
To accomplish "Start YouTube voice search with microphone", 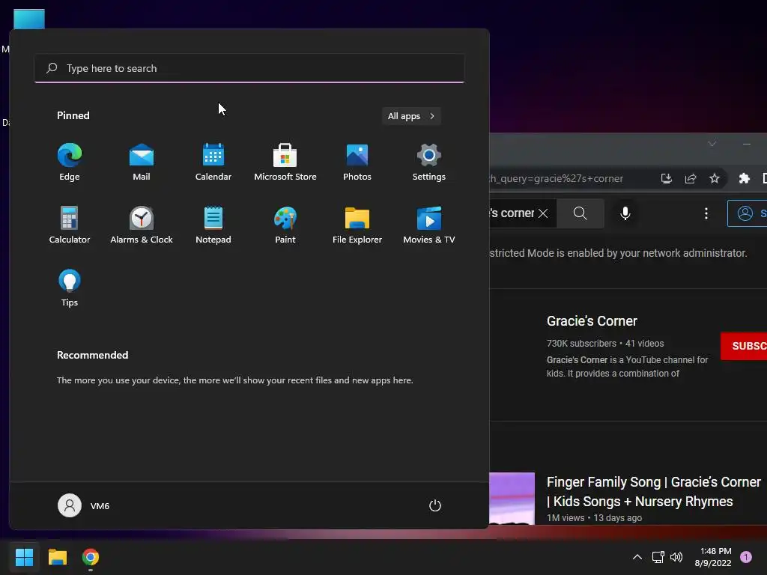I will click(x=625, y=213).
